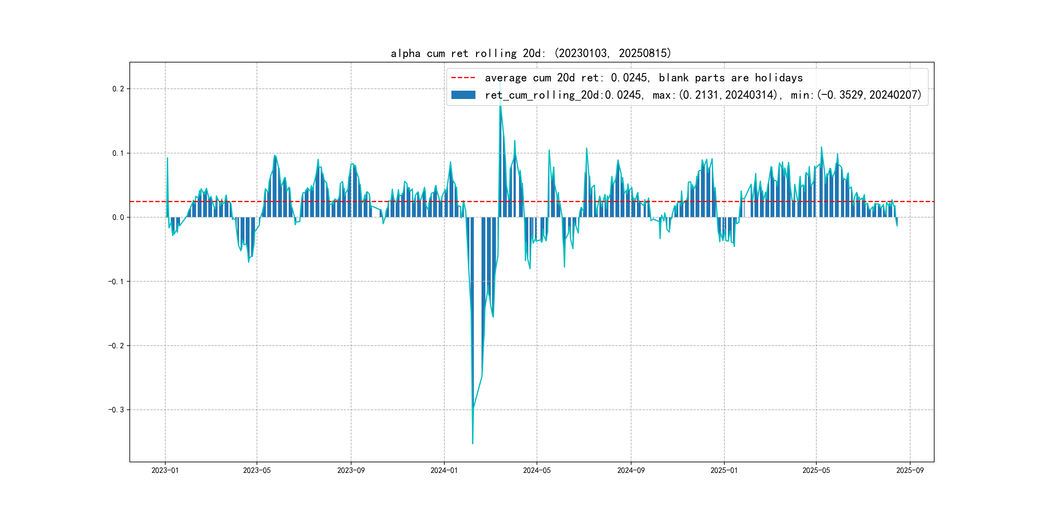Click the chart title text
This screenshot has width=1038, height=519.
tap(531, 53)
